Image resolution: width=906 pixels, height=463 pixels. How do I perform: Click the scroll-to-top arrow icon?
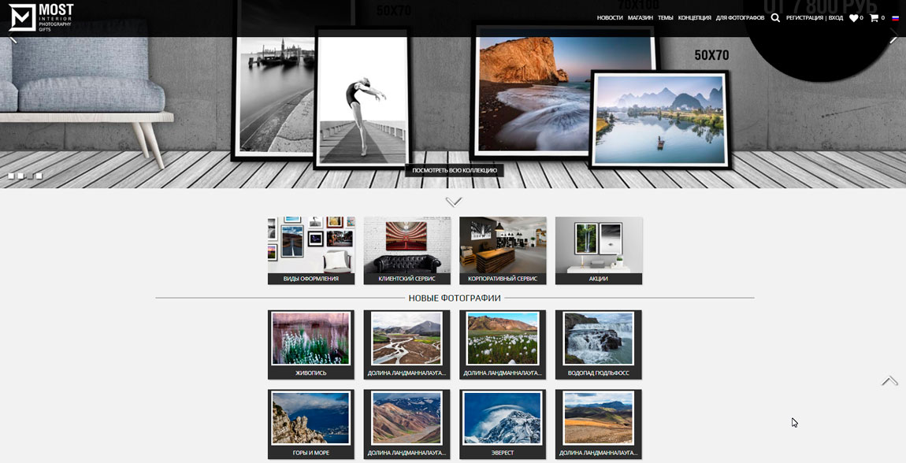889,380
